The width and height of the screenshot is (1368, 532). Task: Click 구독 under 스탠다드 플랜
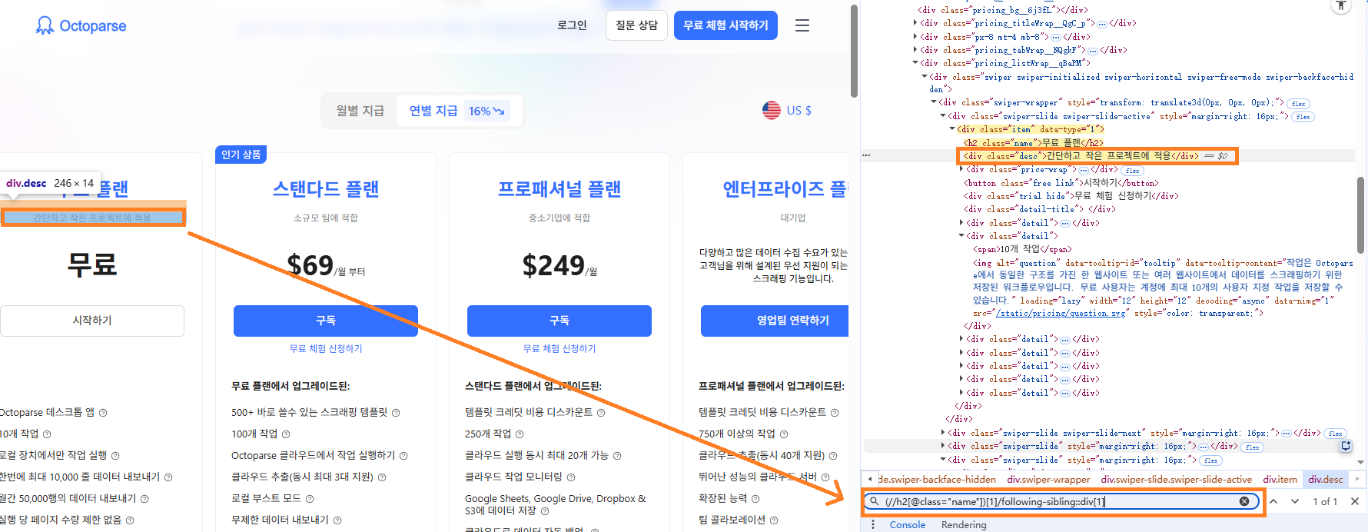tap(325, 321)
